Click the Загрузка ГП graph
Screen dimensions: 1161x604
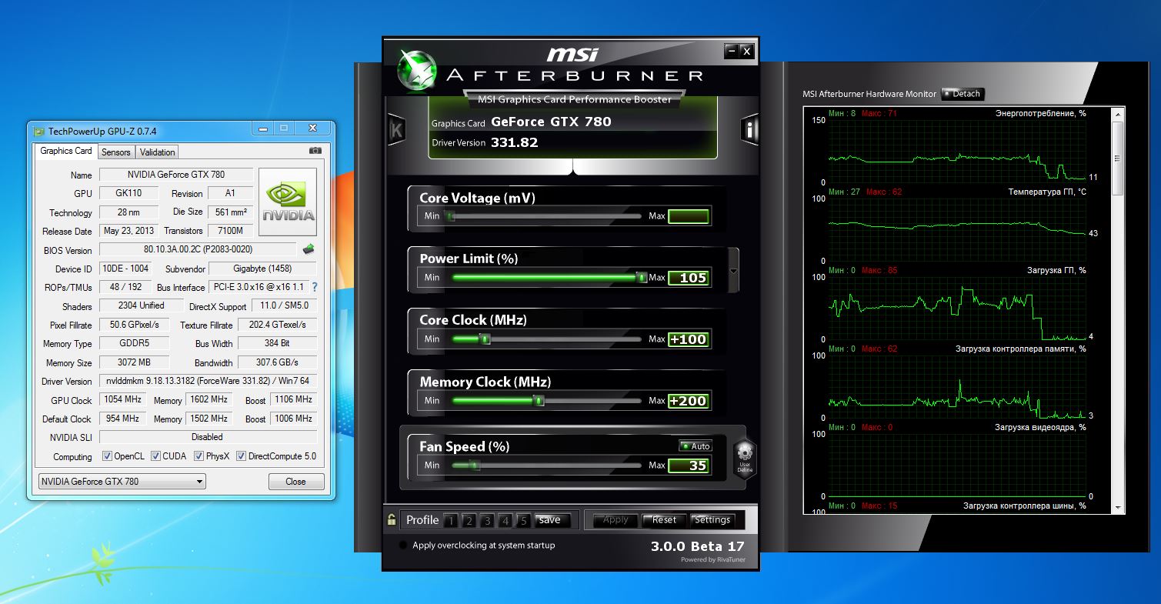(x=958, y=308)
